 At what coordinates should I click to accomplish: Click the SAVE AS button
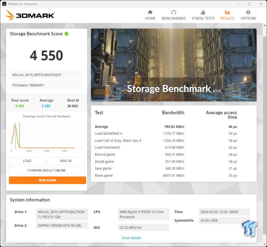click(x=65, y=161)
